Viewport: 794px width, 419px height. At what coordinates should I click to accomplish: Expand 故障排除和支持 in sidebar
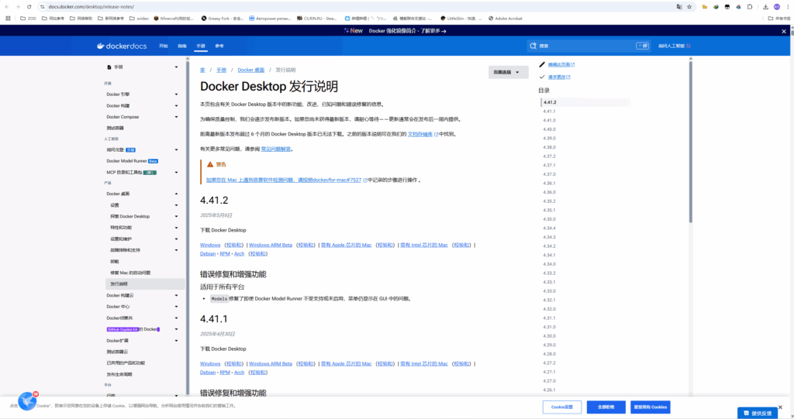tap(176, 250)
